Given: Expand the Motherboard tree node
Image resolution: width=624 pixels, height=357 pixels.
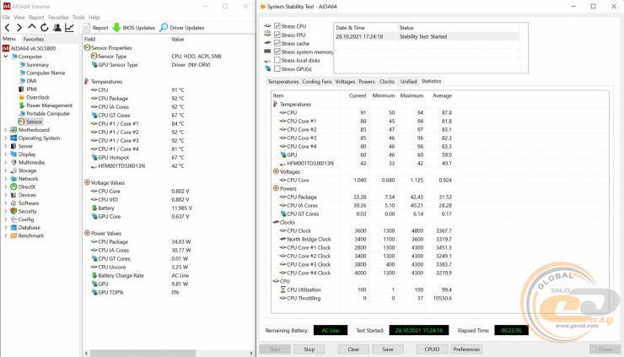Looking at the screenshot, I should click(x=6, y=130).
